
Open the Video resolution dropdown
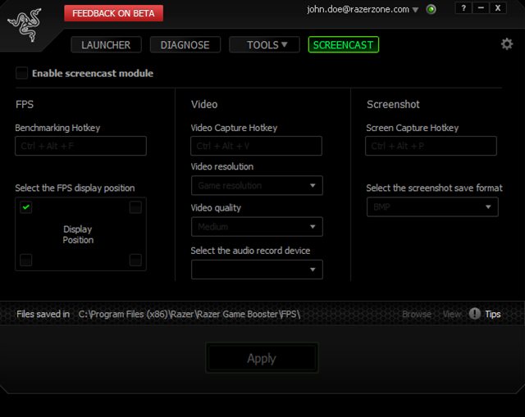click(257, 186)
